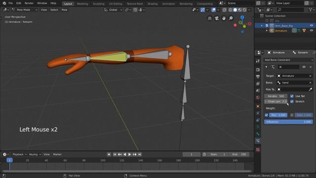The image size is (316, 178).
Task: Open the Scene properties tab icon
Action: point(258,90)
